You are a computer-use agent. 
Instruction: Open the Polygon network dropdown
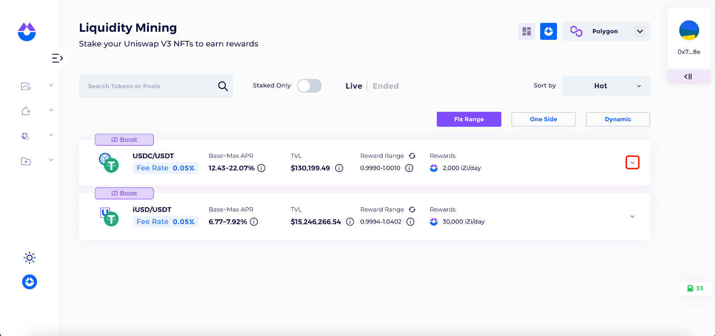(640, 31)
